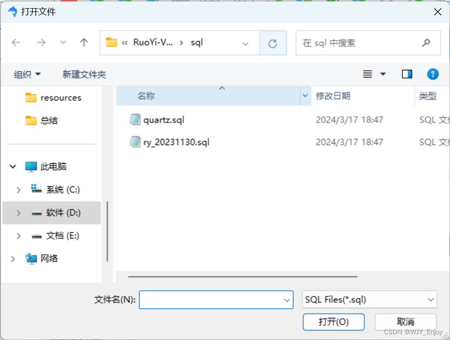This screenshot has height=340, width=450.
Task: Open recent locations dropdown arrow
Action: coord(63,43)
